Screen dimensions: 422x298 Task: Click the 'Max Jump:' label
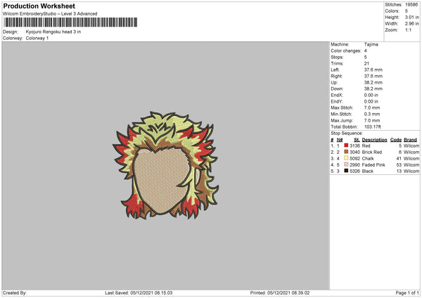(x=342, y=121)
